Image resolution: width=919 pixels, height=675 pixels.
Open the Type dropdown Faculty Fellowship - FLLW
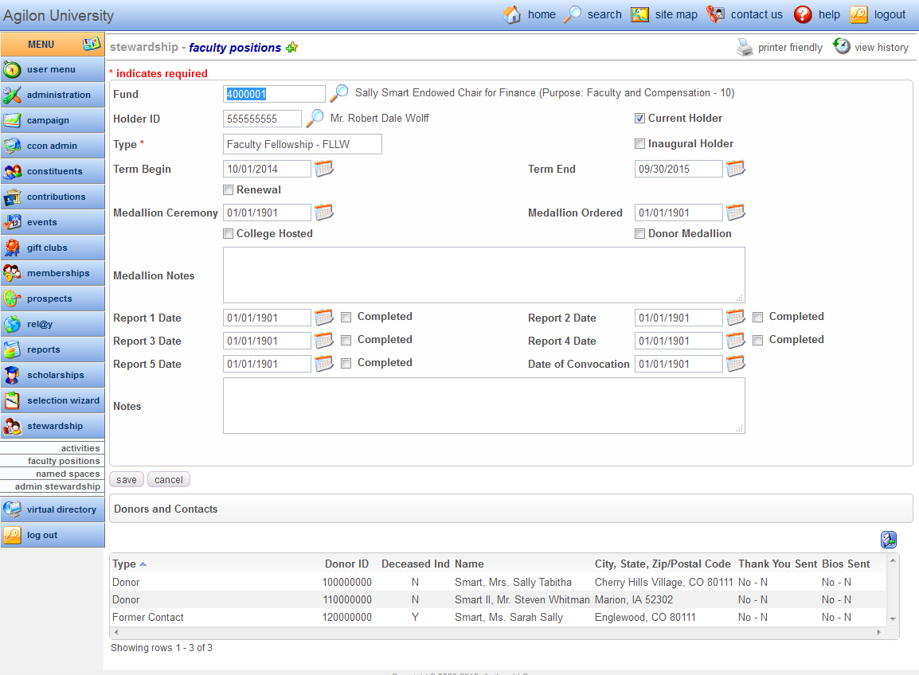[303, 144]
